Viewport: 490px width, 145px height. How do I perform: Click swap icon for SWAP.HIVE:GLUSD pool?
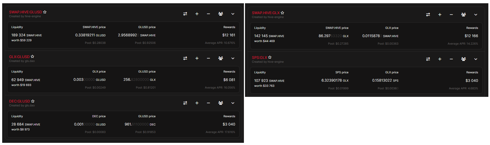(185, 14)
